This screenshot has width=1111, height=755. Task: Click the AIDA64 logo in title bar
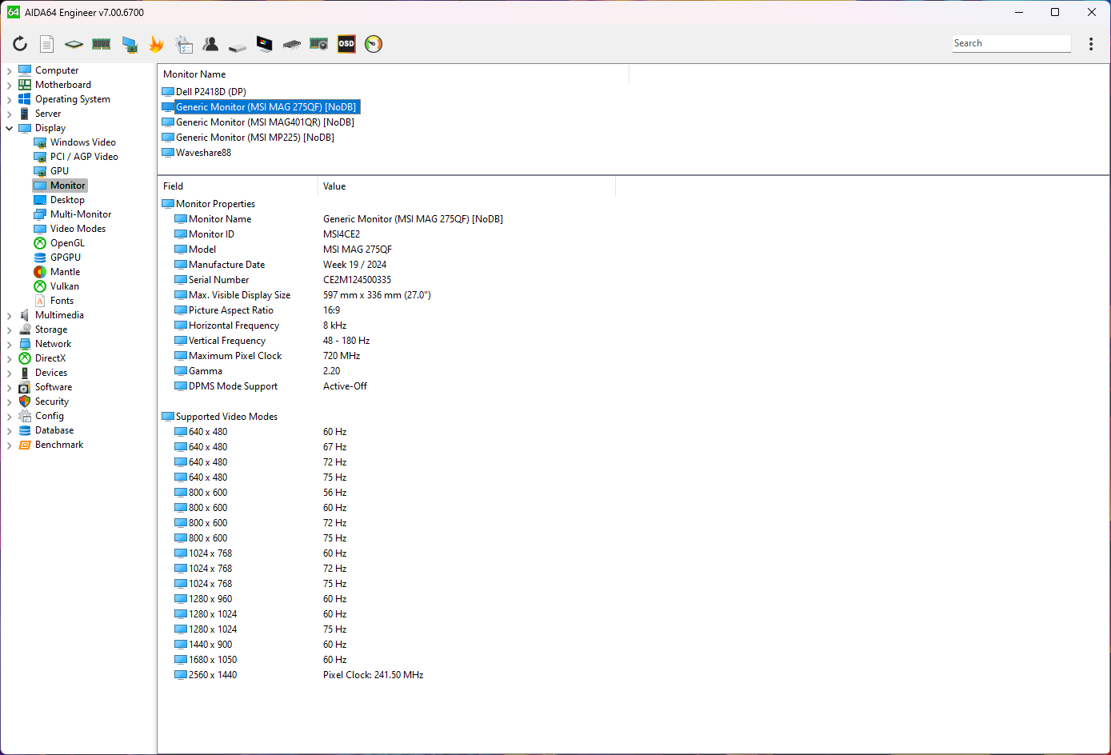(x=14, y=12)
